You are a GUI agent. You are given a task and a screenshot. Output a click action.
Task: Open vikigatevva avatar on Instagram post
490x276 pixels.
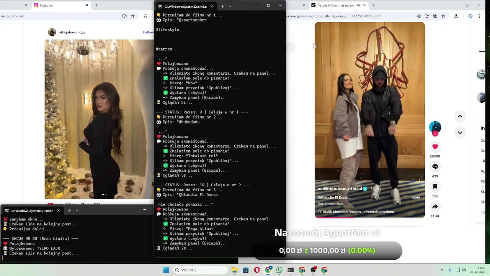[52, 32]
